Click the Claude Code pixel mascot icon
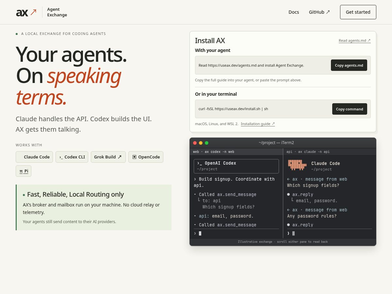This screenshot has width=392, height=294. click(x=297, y=165)
